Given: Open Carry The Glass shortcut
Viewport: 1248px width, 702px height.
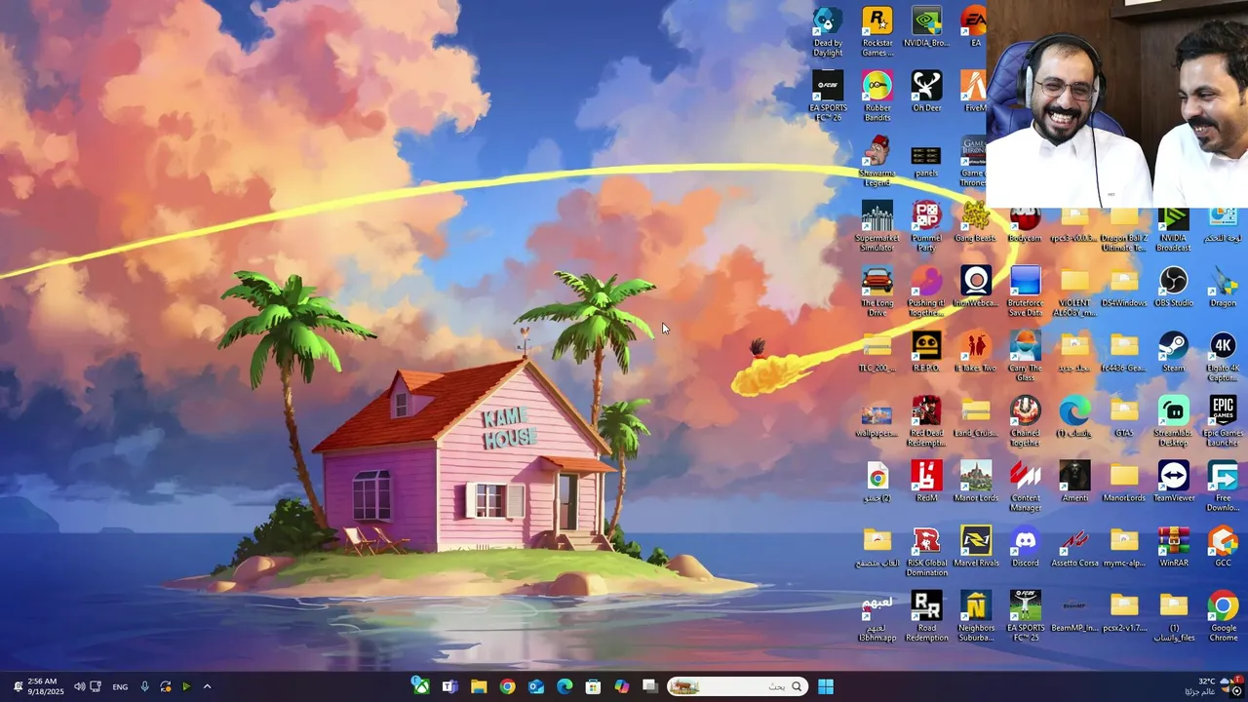Looking at the screenshot, I should pos(1025,357).
